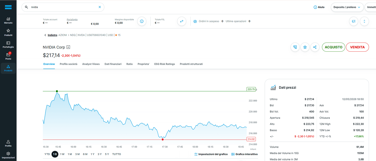This screenshot has width=376, height=161.
Task: Click the Portafoglio underlined label in the account bar
Action: (72, 20)
